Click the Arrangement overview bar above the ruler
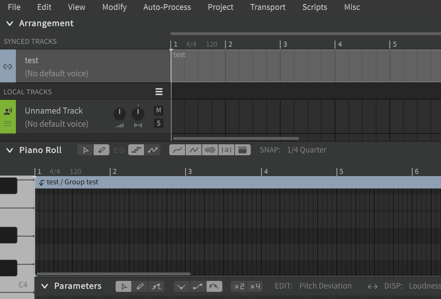The width and height of the screenshot is (441, 299). coord(306,34)
